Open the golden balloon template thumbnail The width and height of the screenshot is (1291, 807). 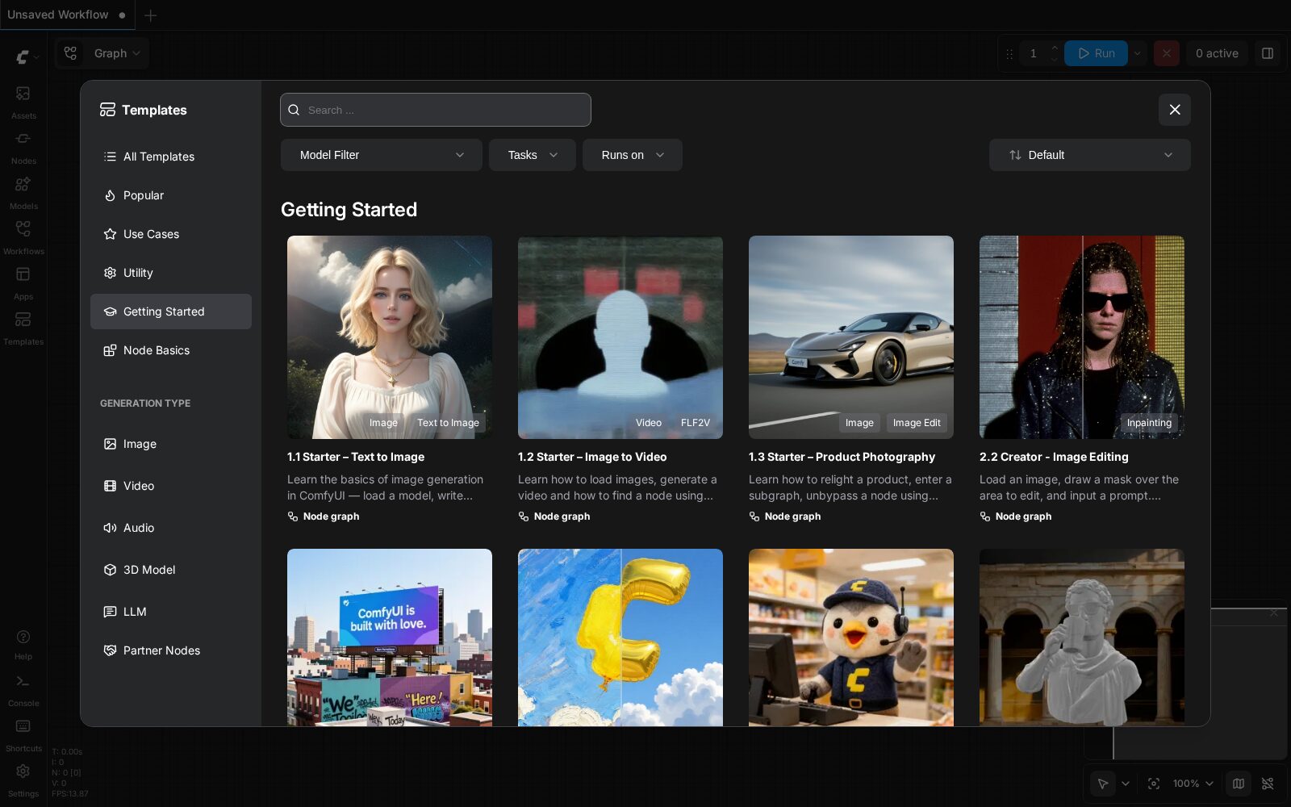pos(620,638)
